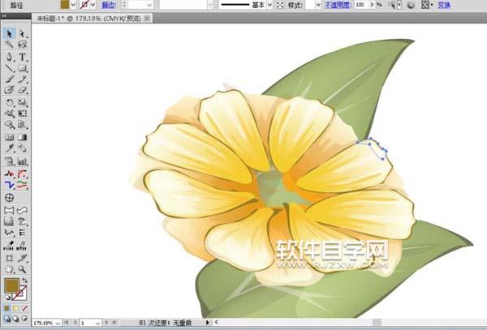Select the Direct Selection tool

(x=22, y=34)
